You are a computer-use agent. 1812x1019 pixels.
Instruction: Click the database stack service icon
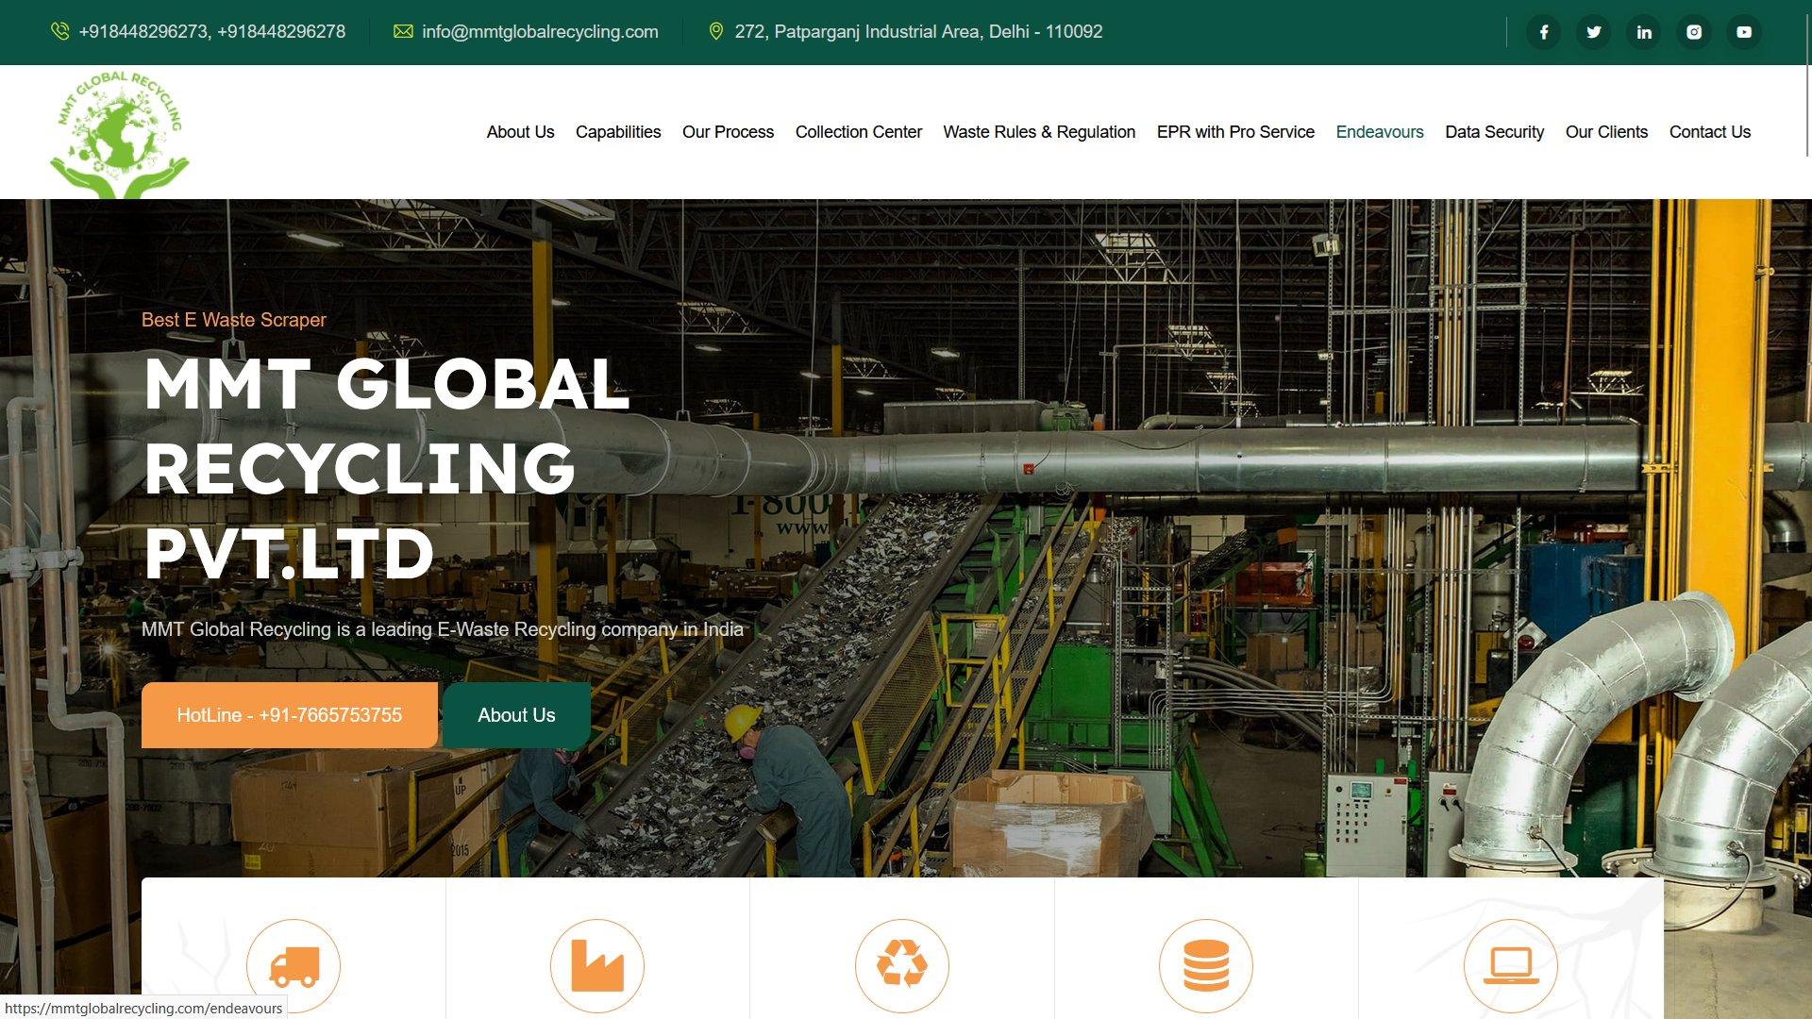tap(1206, 965)
